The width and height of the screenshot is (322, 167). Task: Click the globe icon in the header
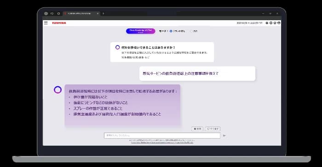click(x=271, y=23)
